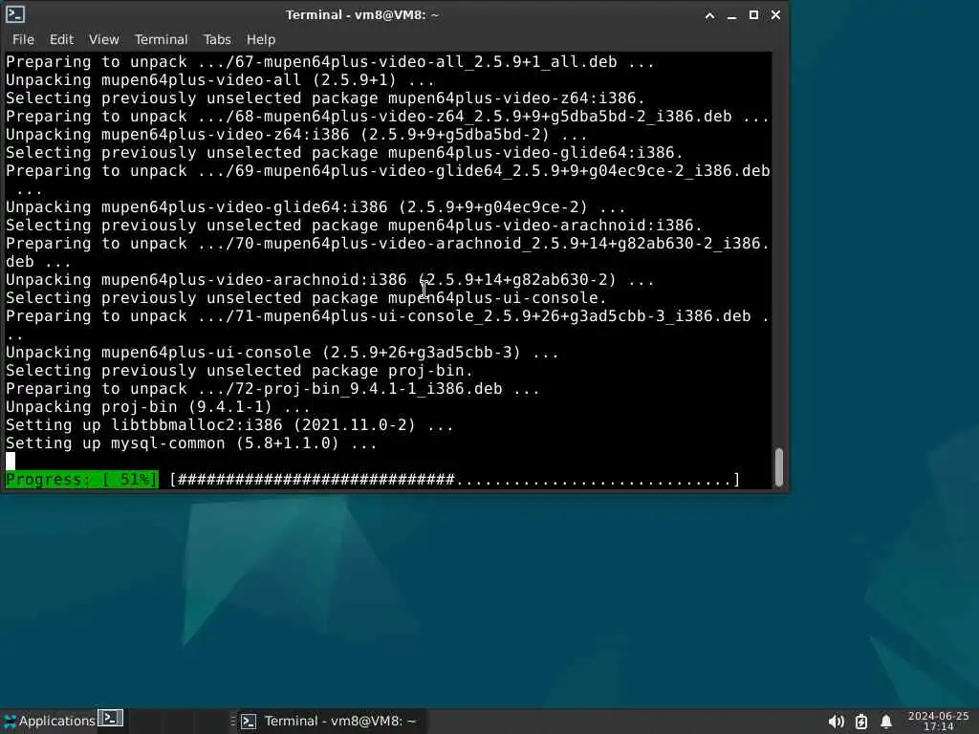Minimize the Terminal window

tap(731, 15)
